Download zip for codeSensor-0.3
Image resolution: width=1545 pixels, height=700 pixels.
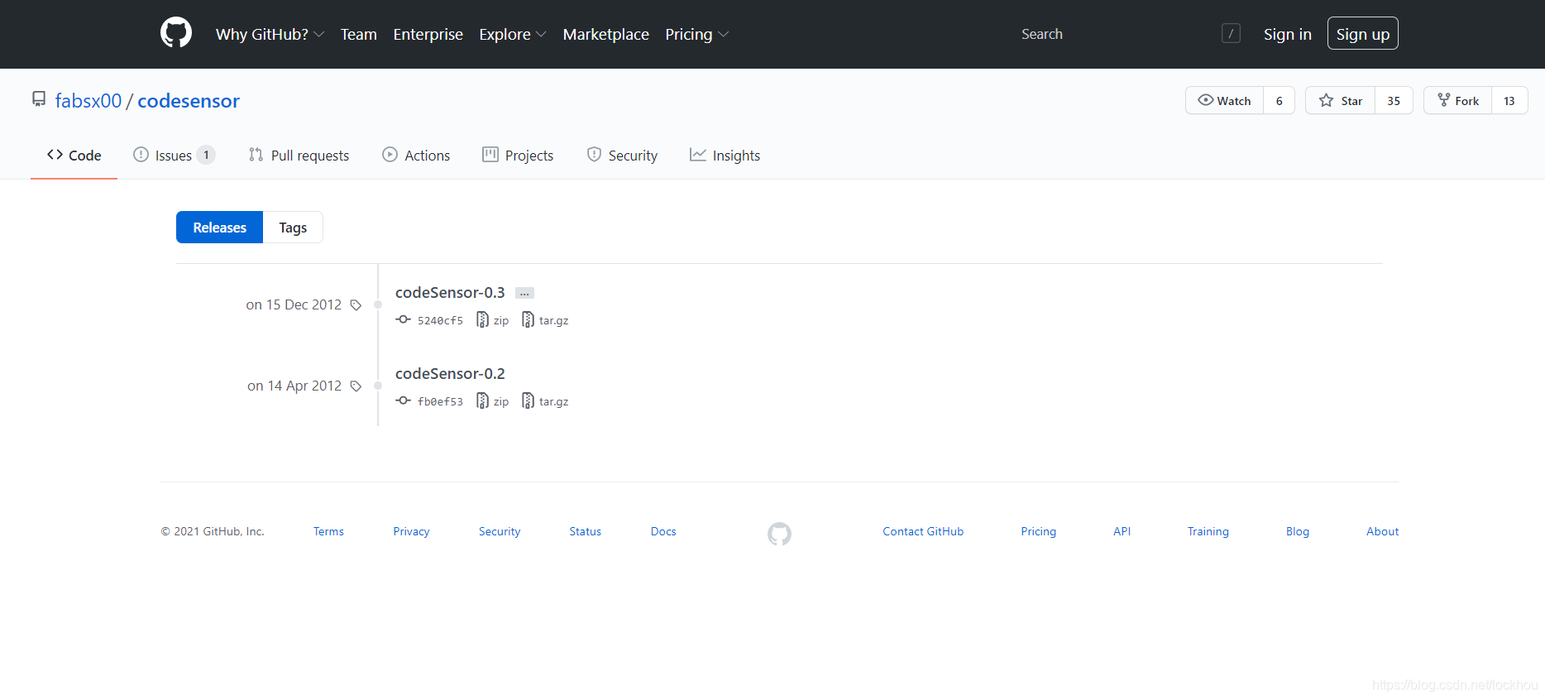[493, 320]
